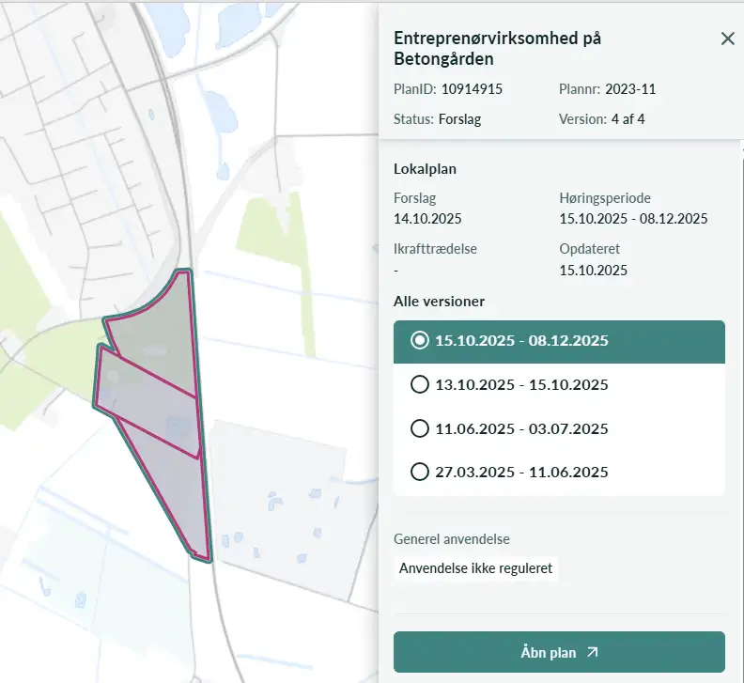Choose the 11.06.2025 - 03.07.2025 version

click(420, 428)
